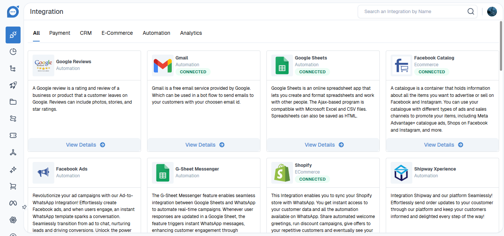Click the Facebook Catalog logo

pos(401,65)
